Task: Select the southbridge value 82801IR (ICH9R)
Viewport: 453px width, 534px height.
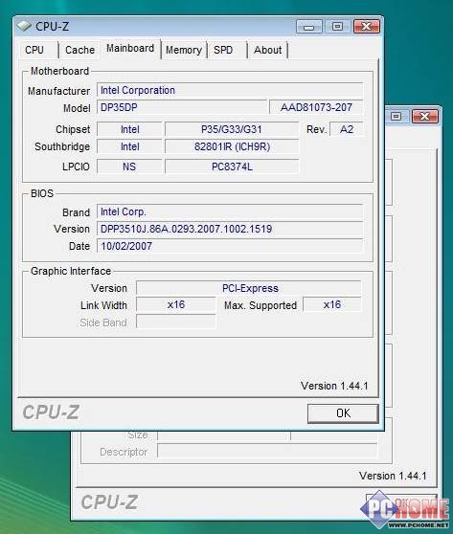Action: pos(232,146)
